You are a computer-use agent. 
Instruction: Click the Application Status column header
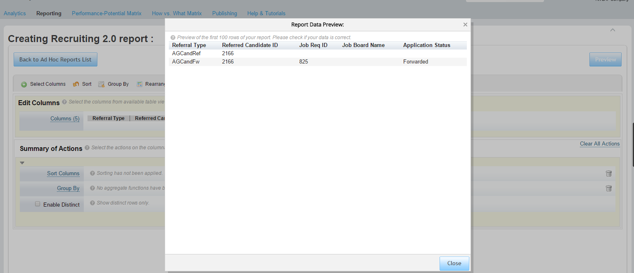[427, 45]
